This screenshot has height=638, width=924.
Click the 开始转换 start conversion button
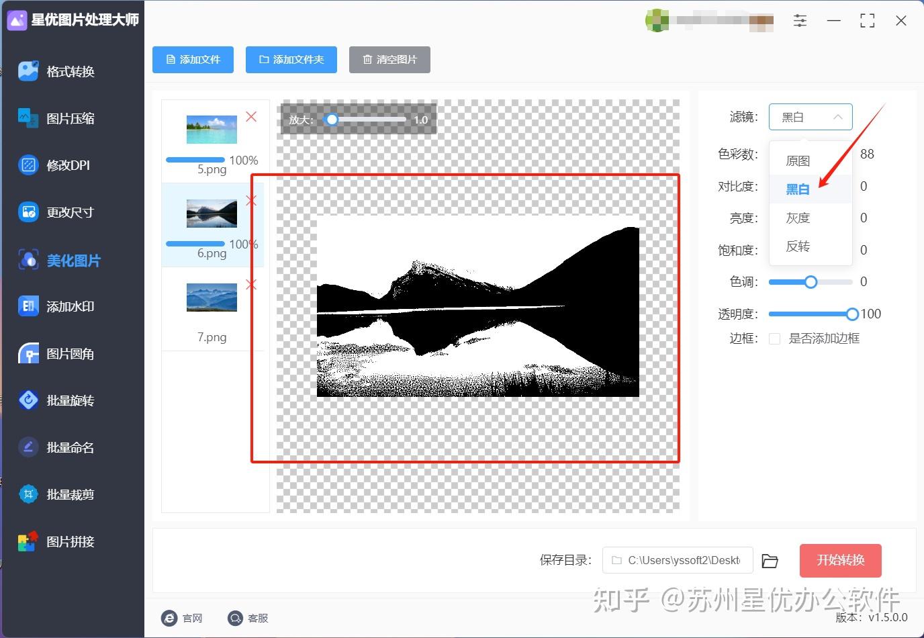[x=840, y=560]
